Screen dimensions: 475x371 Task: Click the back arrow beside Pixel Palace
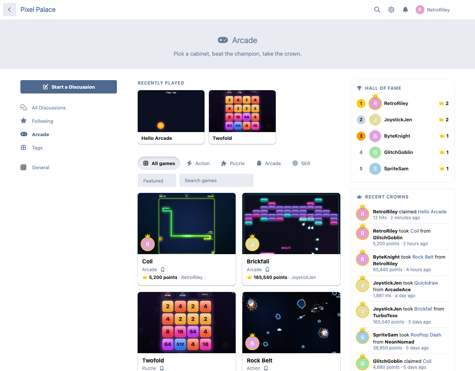[10, 10]
